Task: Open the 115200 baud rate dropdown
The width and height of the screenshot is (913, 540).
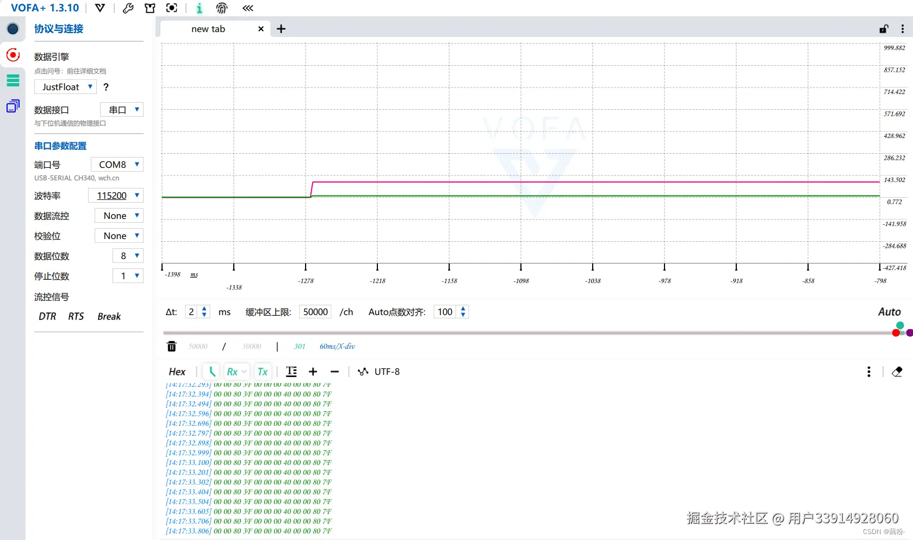Action: tap(116, 196)
